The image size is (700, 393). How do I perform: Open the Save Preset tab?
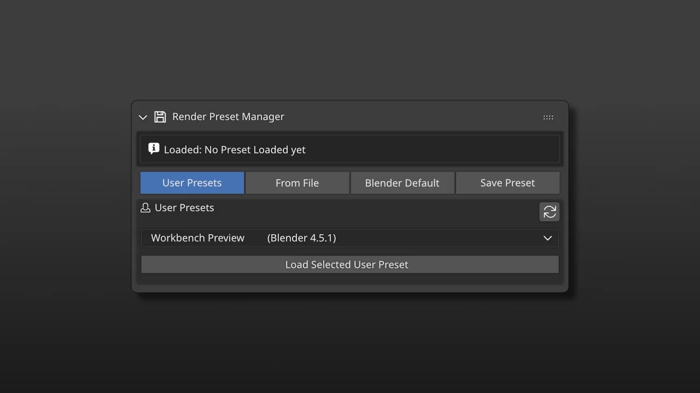(x=507, y=182)
